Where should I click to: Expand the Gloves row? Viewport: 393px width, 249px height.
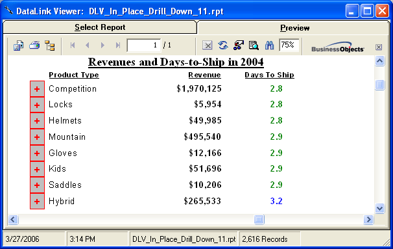[37, 153]
